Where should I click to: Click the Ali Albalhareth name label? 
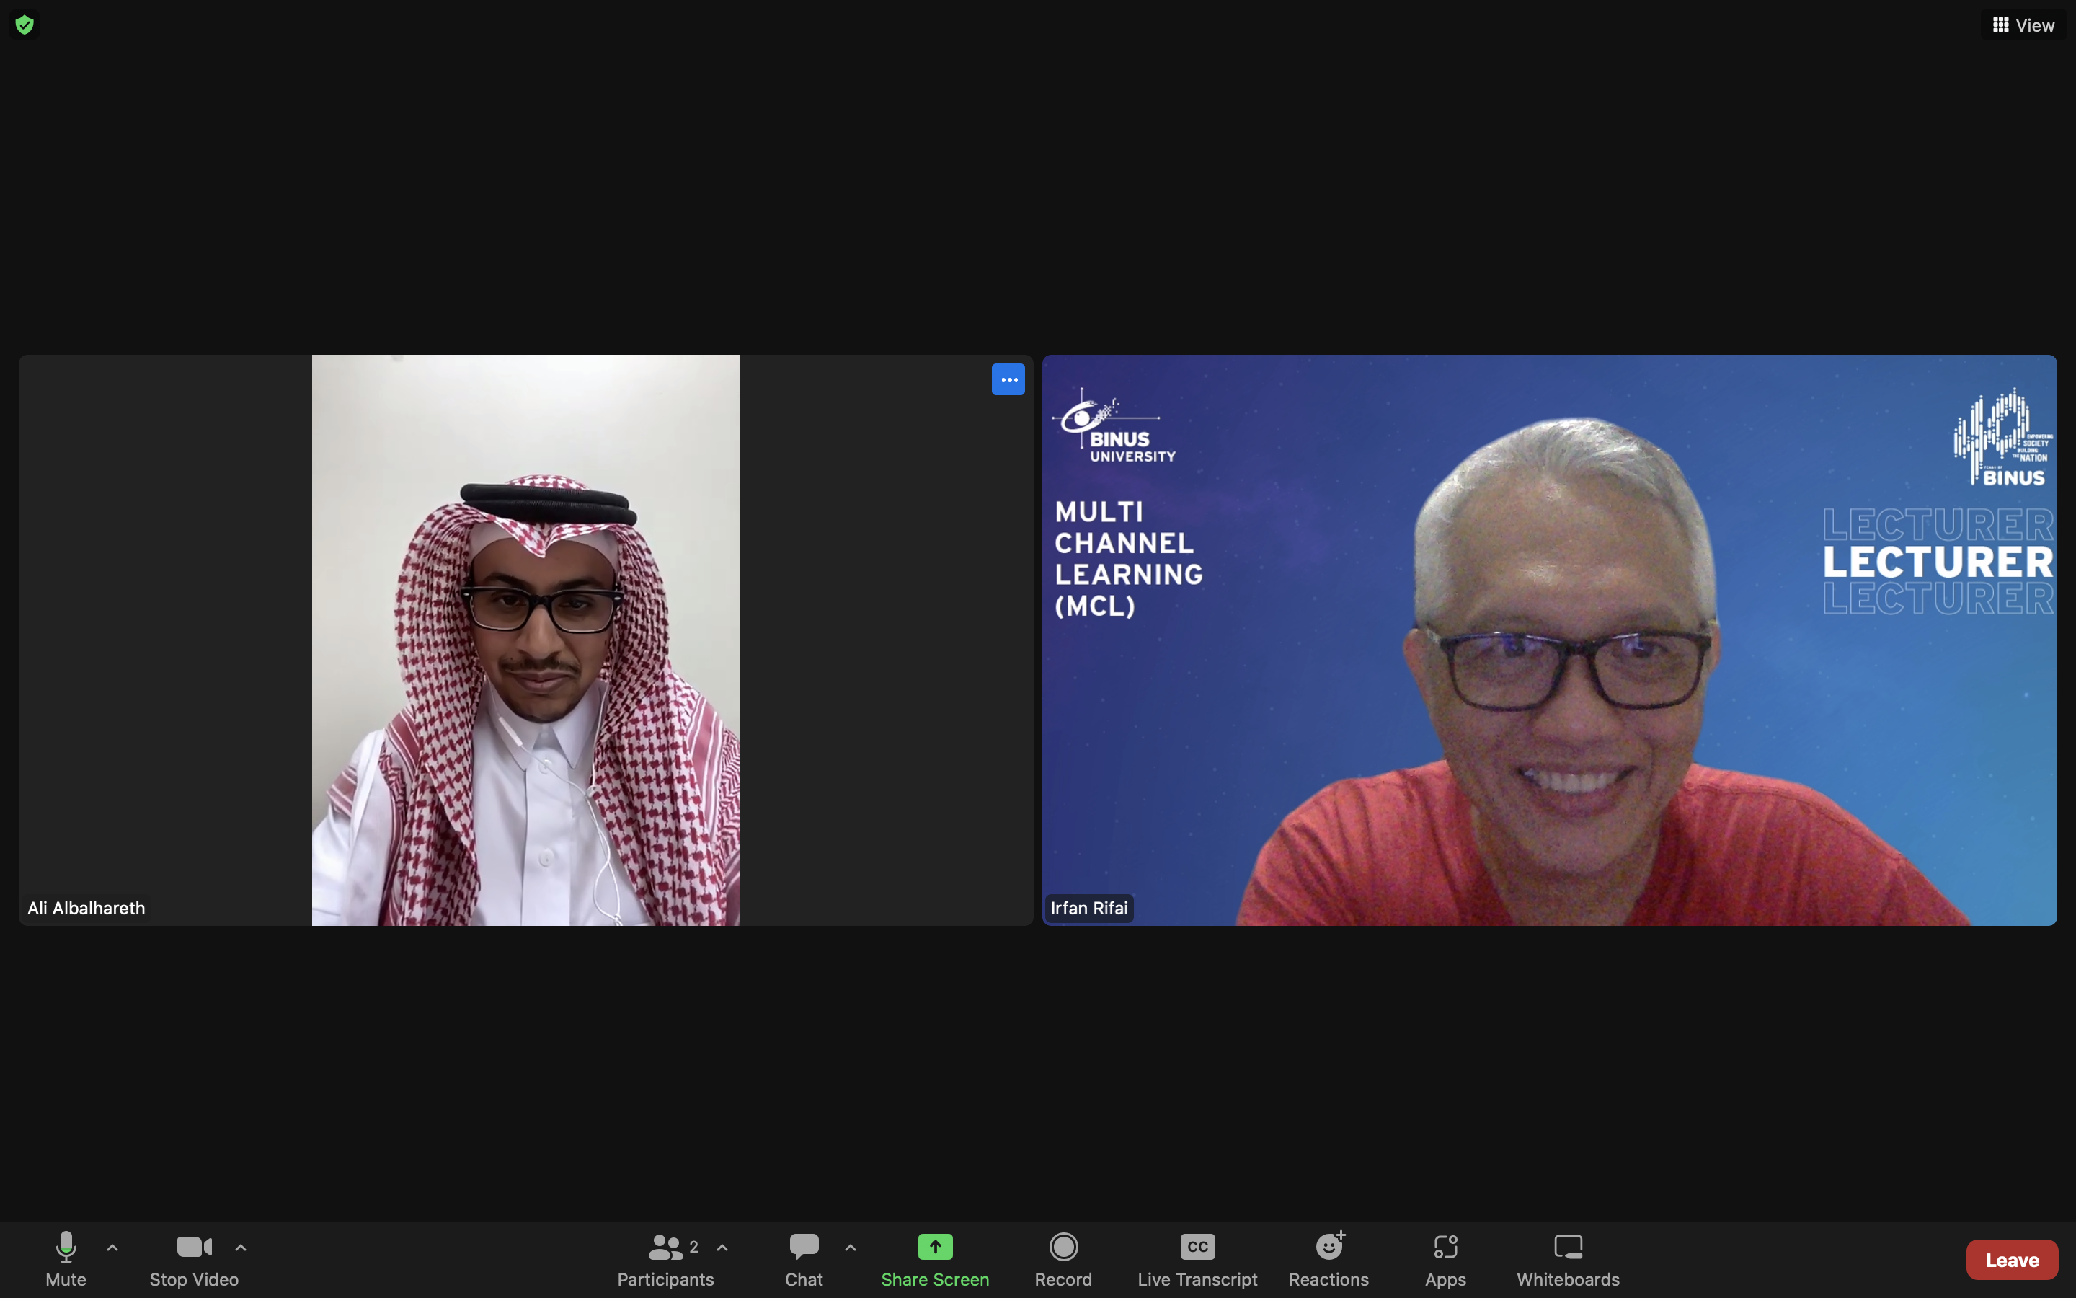(x=86, y=909)
